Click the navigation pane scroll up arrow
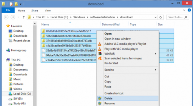Image resolution: width=193 pixels, height=106 pixels. coord(35,24)
